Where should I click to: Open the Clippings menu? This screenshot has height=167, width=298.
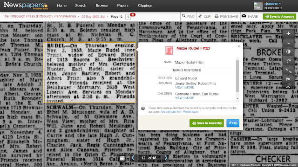[145, 6]
